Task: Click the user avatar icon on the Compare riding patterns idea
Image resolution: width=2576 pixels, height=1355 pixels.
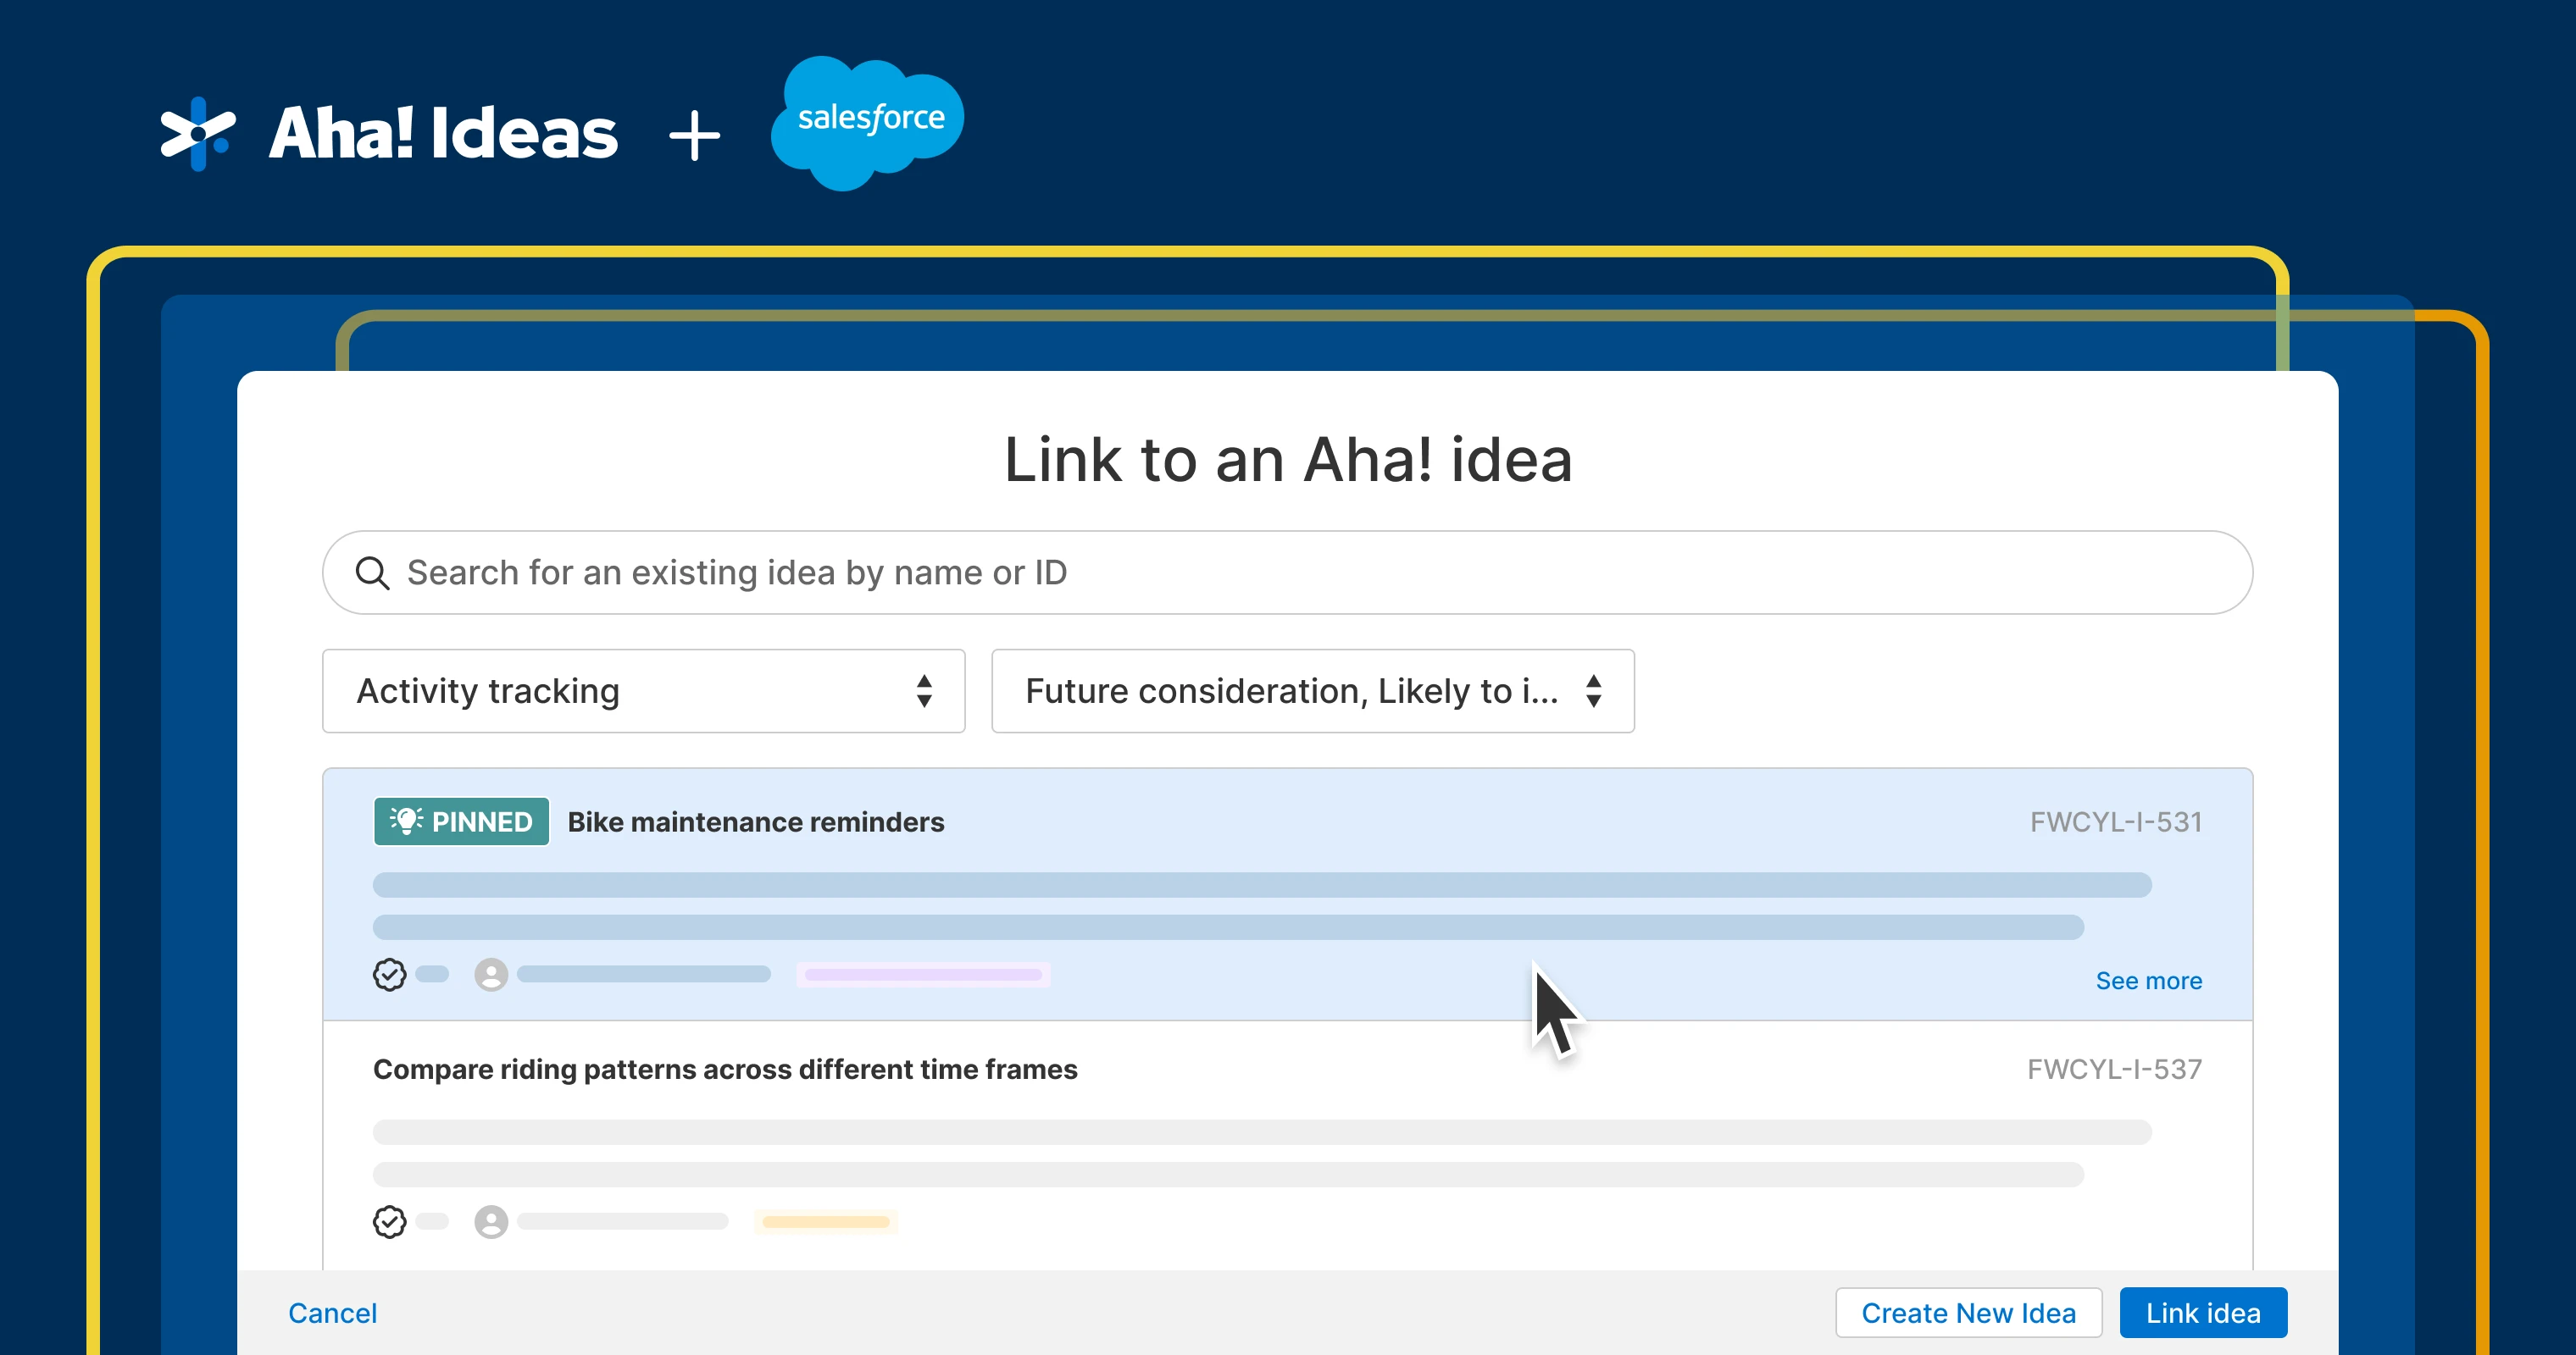Action: pos(491,1221)
